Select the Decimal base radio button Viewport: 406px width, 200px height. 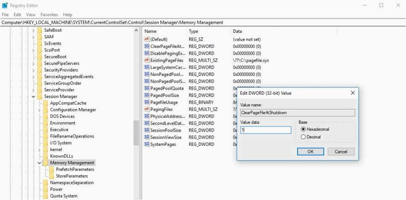click(x=303, y=137)
